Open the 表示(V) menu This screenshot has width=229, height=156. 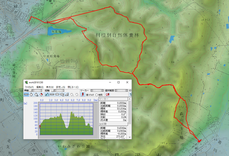[50, 87]
